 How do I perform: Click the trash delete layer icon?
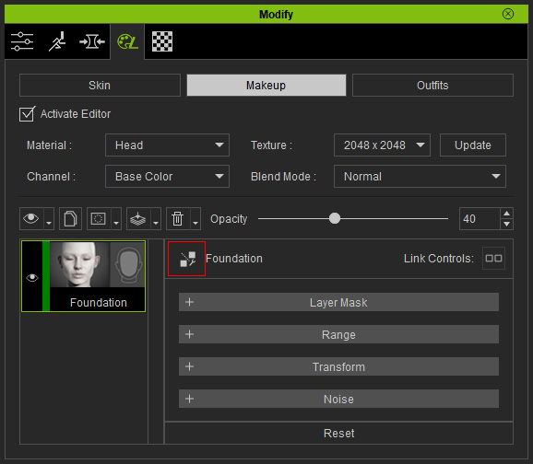pyautogui.click(x=177, y=218)
